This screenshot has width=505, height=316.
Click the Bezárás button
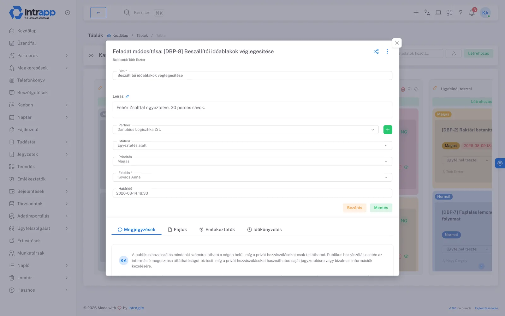[x=355, y=208]
